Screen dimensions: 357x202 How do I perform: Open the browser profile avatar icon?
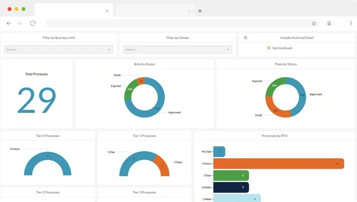click(x=329, y=23)
